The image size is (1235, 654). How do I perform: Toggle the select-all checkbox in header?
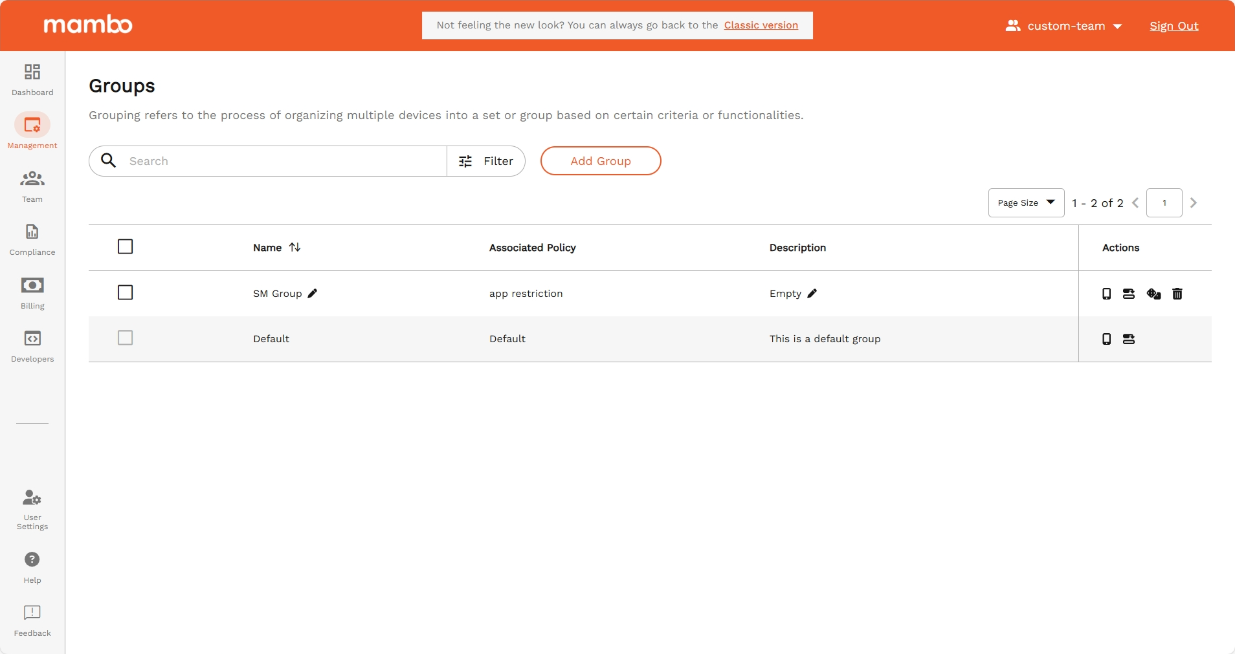[x=126, y=246]
